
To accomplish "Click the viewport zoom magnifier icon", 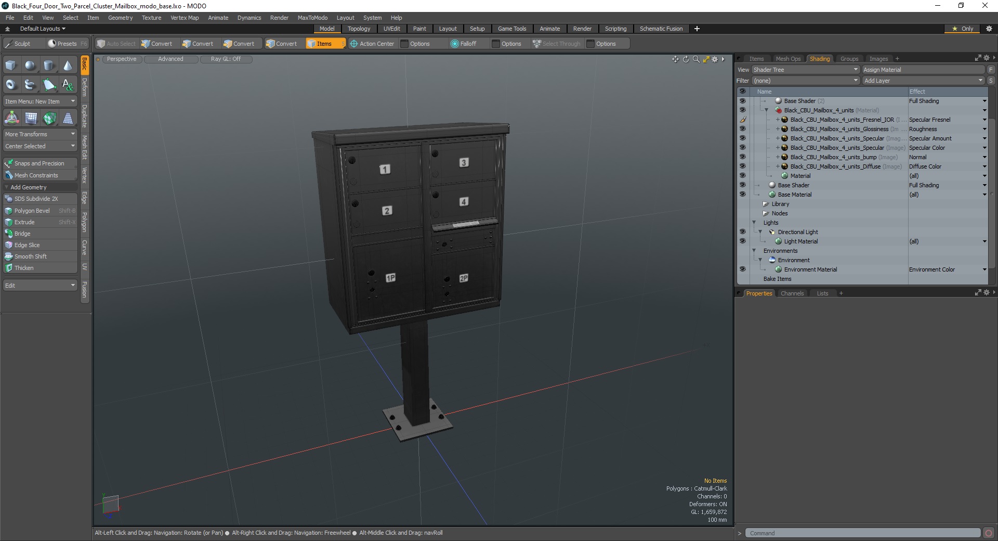I will click(x=696, y=59).
